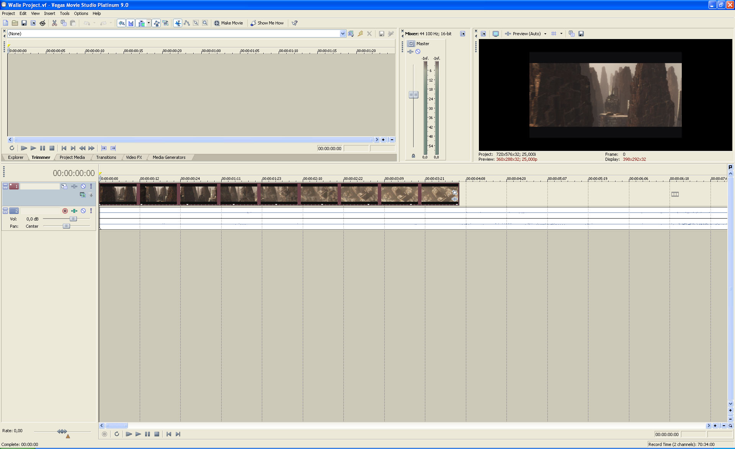
Task: Click Preview on External Monitor icon
Action: coord(496,34)
